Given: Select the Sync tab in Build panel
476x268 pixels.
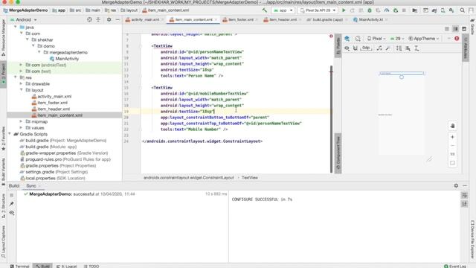Looking at the screenshot, I should [31, 185].
